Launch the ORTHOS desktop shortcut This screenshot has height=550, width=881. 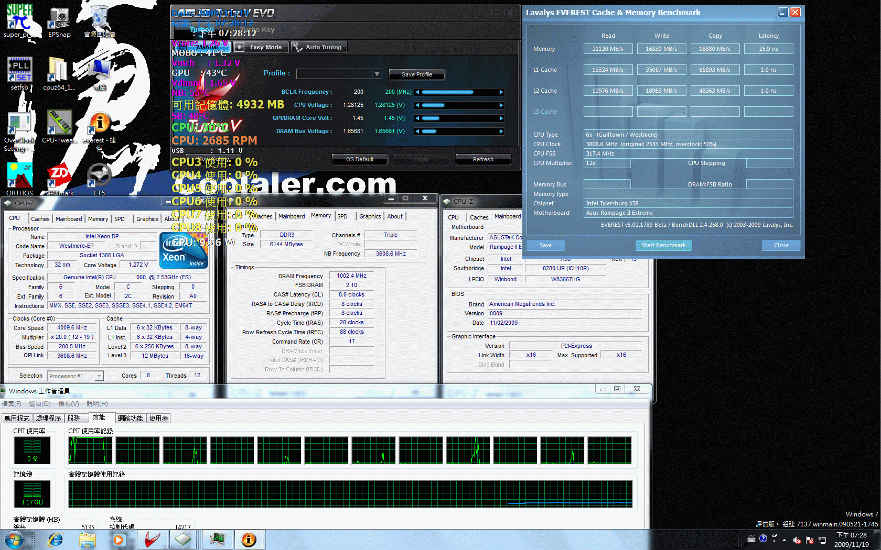20,179
